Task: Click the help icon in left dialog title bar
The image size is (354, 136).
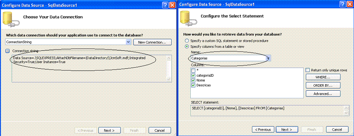Action: [165, 5]
